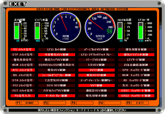
Task: Click the サーキット リレー制御 indicator
Action: tap(56, 96)
